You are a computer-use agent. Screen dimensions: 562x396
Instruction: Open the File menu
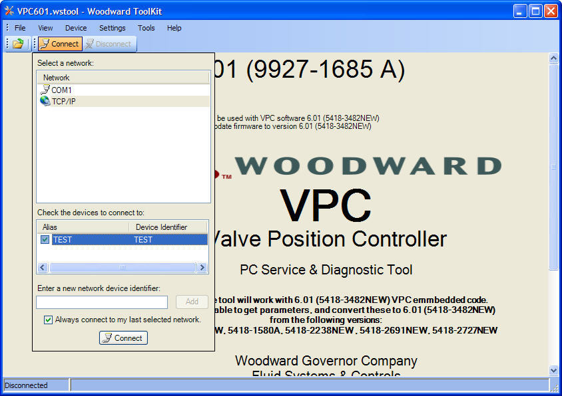pyautogui.click(x=20, y=28)
